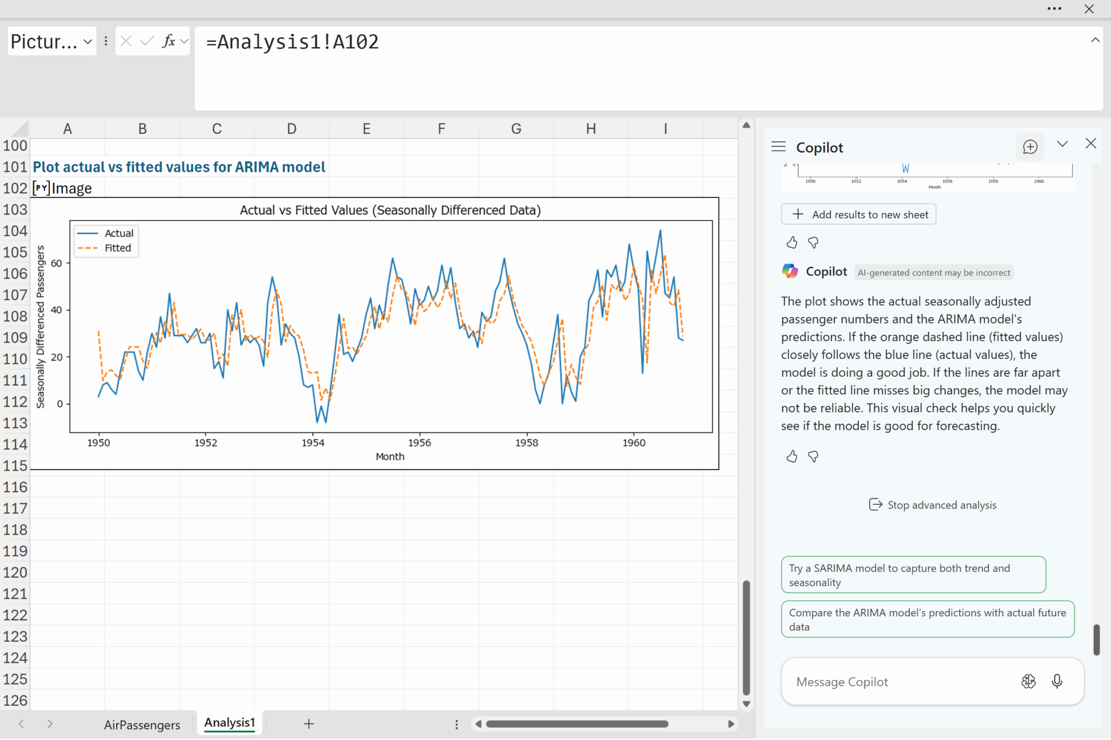Start a new Copilot chat
1111x740 pixels.
click(x=1030, y=147)
